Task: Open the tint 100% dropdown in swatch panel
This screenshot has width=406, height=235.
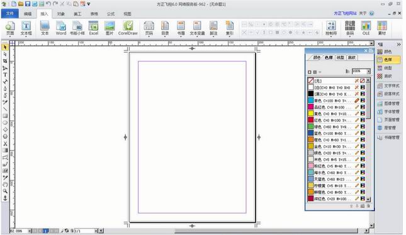Action: point(369,71)
